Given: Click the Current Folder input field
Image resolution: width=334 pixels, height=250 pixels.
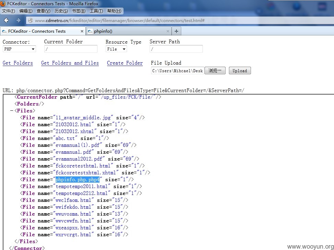Looking at the screenshot, I should point(71,49).
